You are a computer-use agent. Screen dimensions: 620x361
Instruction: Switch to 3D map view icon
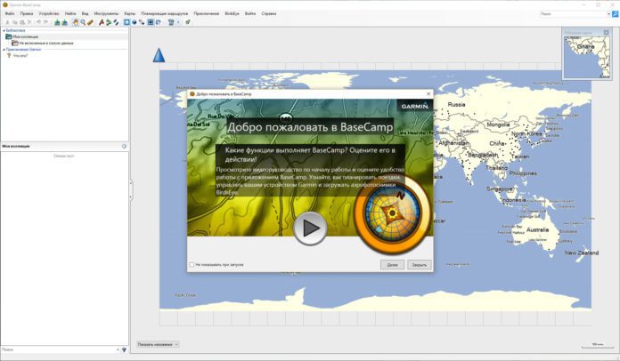click(135, 22)
